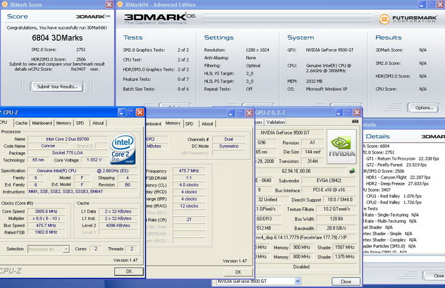
Task: Click the NVIDIA GeForce 9500 GT name field
Action: click(289, 133)
